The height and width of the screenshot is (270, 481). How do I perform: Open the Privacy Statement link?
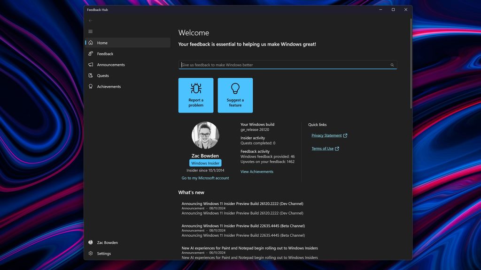point(326,135)
